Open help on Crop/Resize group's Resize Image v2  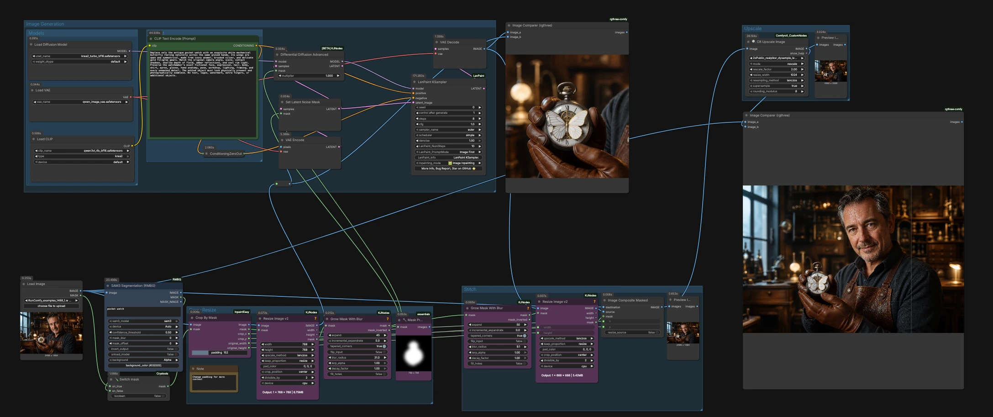[x=315, y=318]
